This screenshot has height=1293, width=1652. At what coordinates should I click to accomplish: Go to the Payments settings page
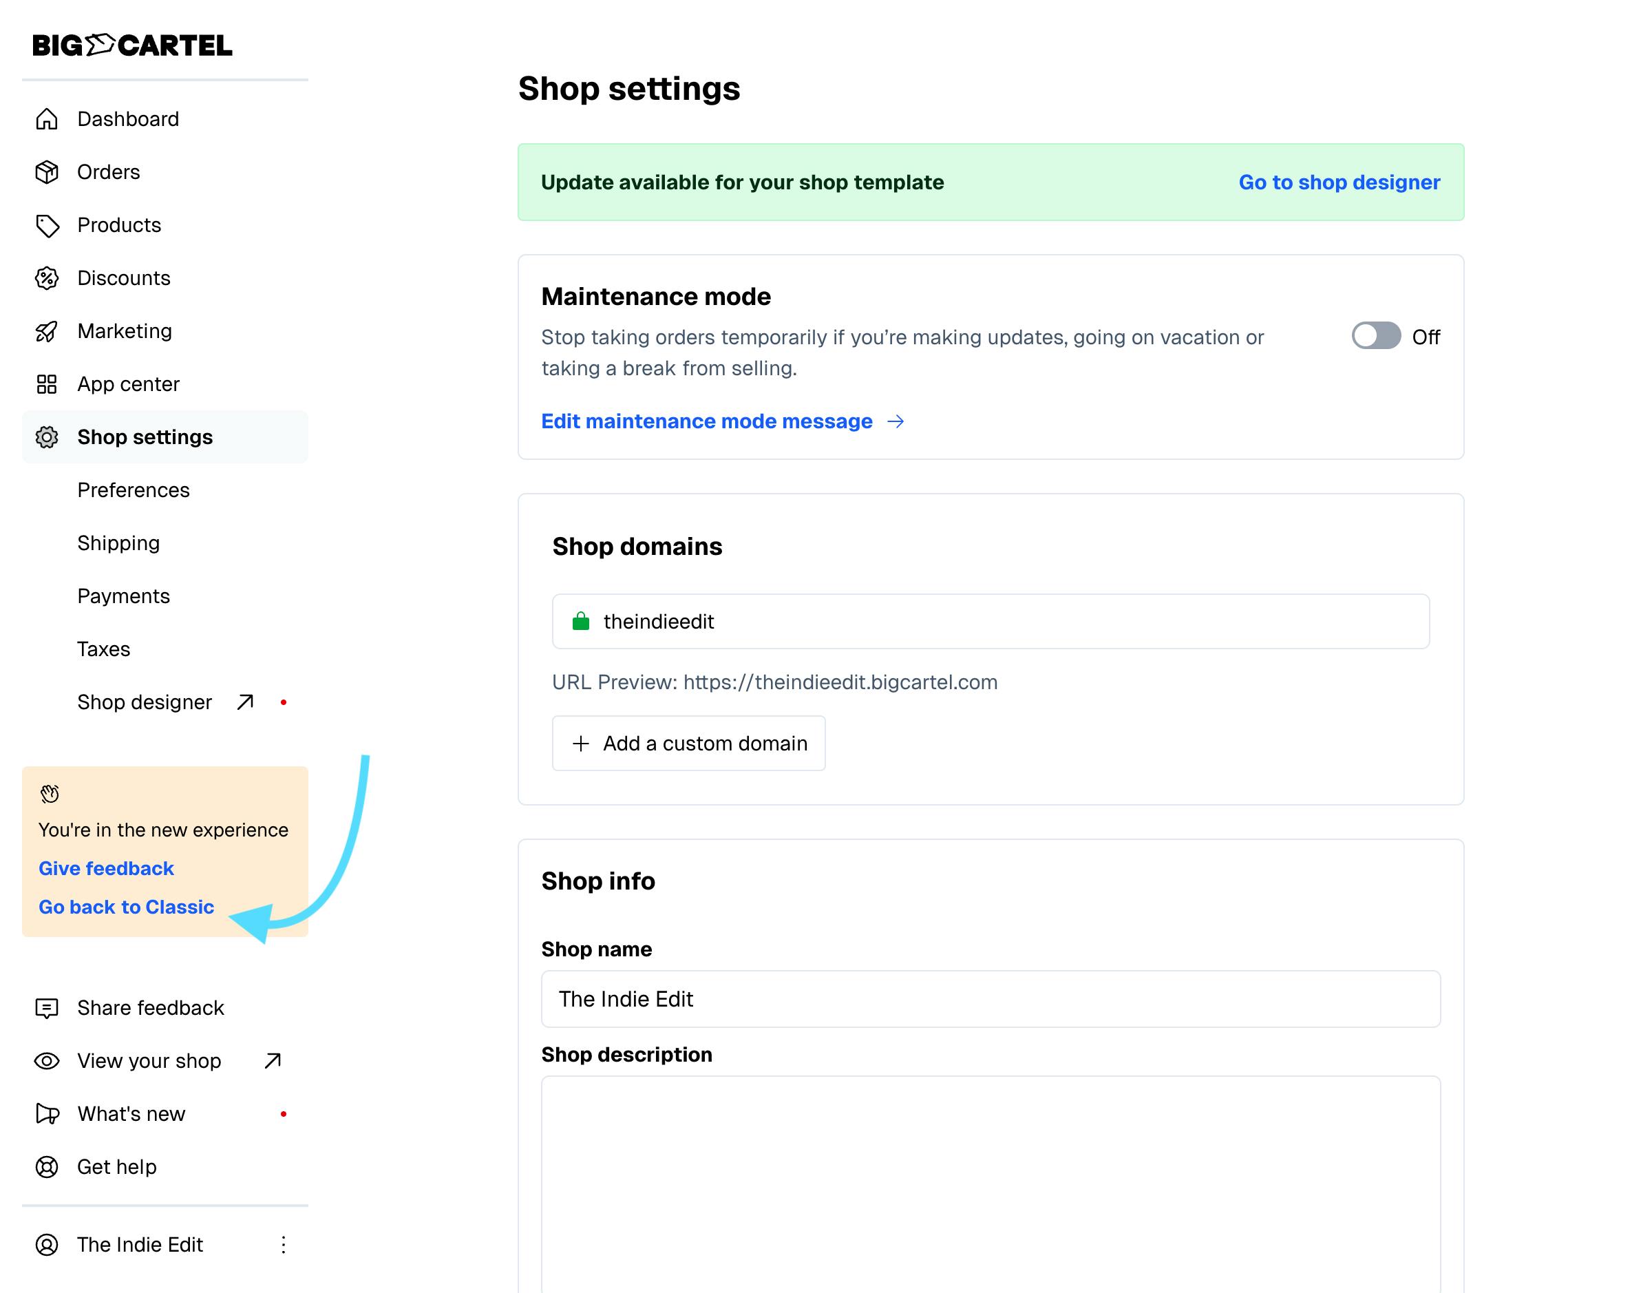pyautogui.click(x=123, y=596)
